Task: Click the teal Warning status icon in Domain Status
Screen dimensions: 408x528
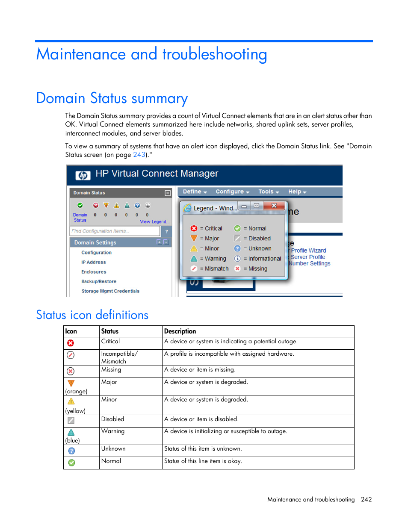Action: point(127,205)
